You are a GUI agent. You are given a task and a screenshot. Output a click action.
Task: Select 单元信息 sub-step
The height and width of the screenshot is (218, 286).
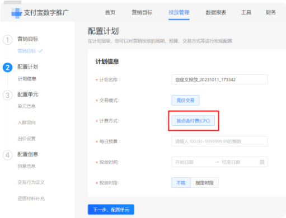coord(26,106)
